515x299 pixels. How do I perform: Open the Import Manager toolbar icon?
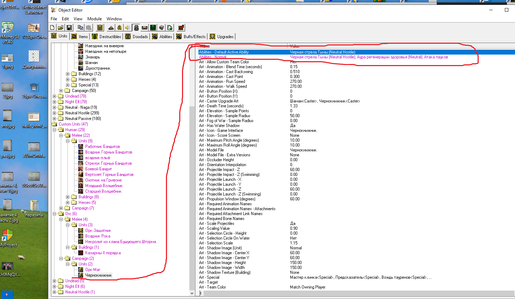(x=170, y=28)
